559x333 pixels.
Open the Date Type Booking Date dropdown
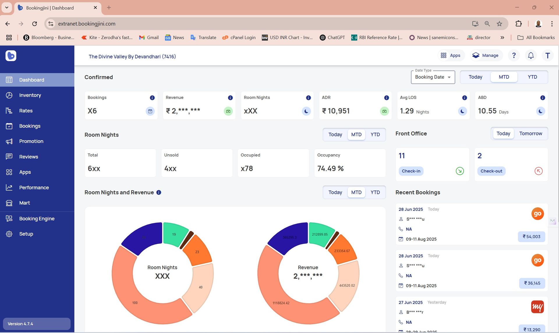click(433, 77)
